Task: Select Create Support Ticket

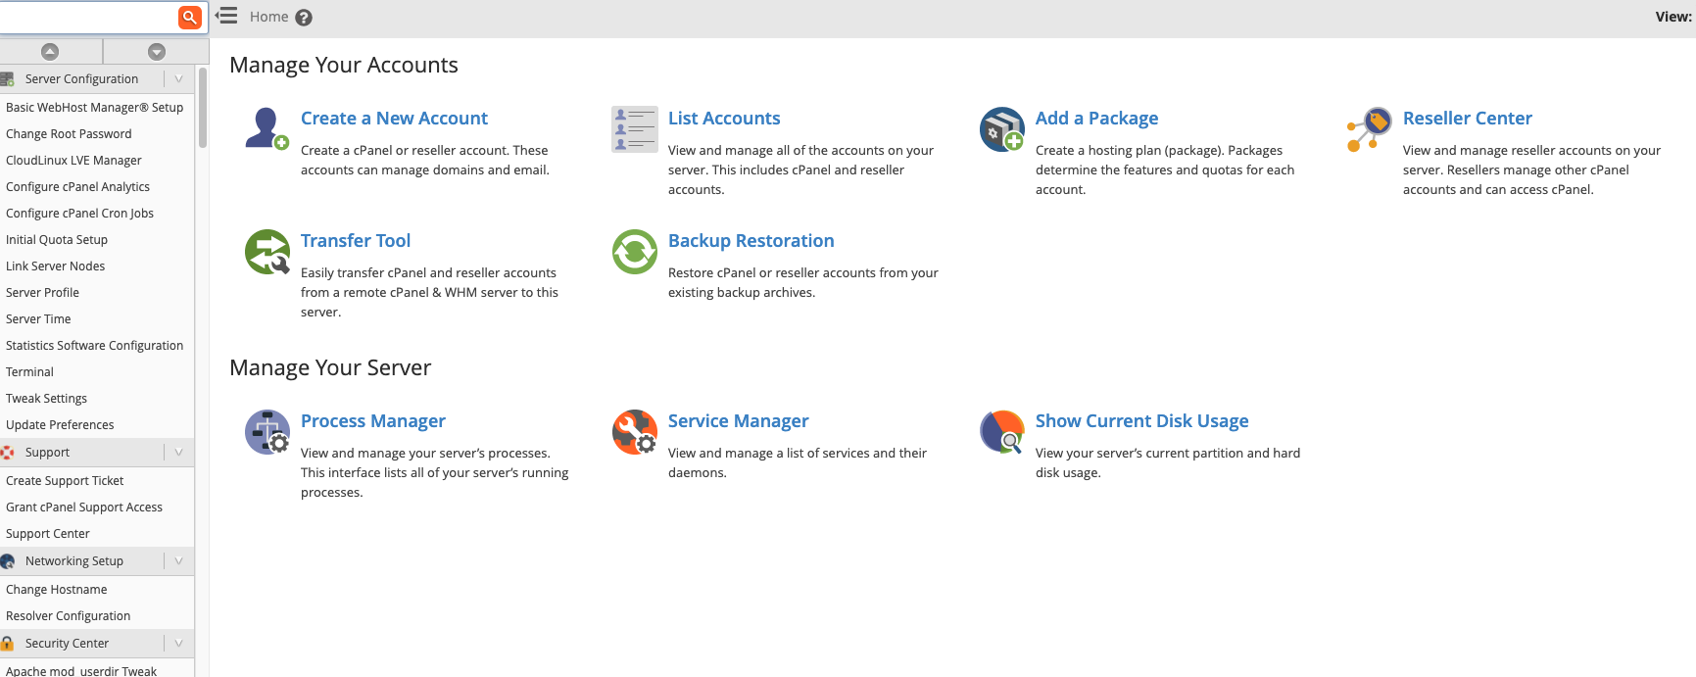Action: pyautogui.click(x=65, y=481)
